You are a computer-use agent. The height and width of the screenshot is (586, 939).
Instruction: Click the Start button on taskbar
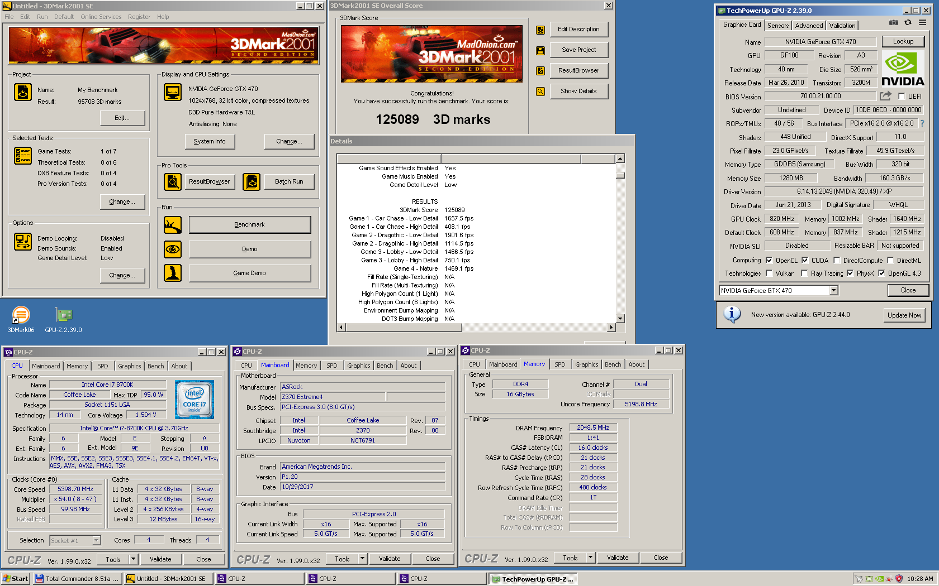click(x=16, y=579)
